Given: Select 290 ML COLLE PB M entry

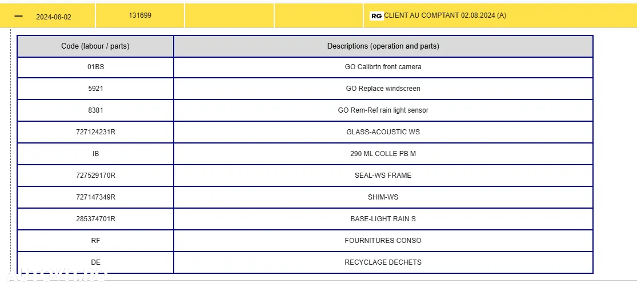Looking at the screenshot, I should coord(383,154).
